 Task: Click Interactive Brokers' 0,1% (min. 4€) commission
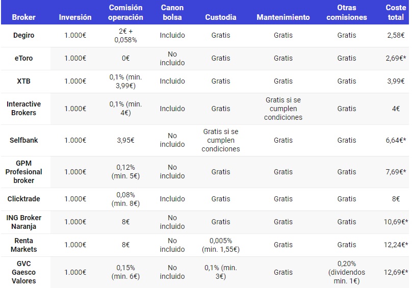[125, 108]
